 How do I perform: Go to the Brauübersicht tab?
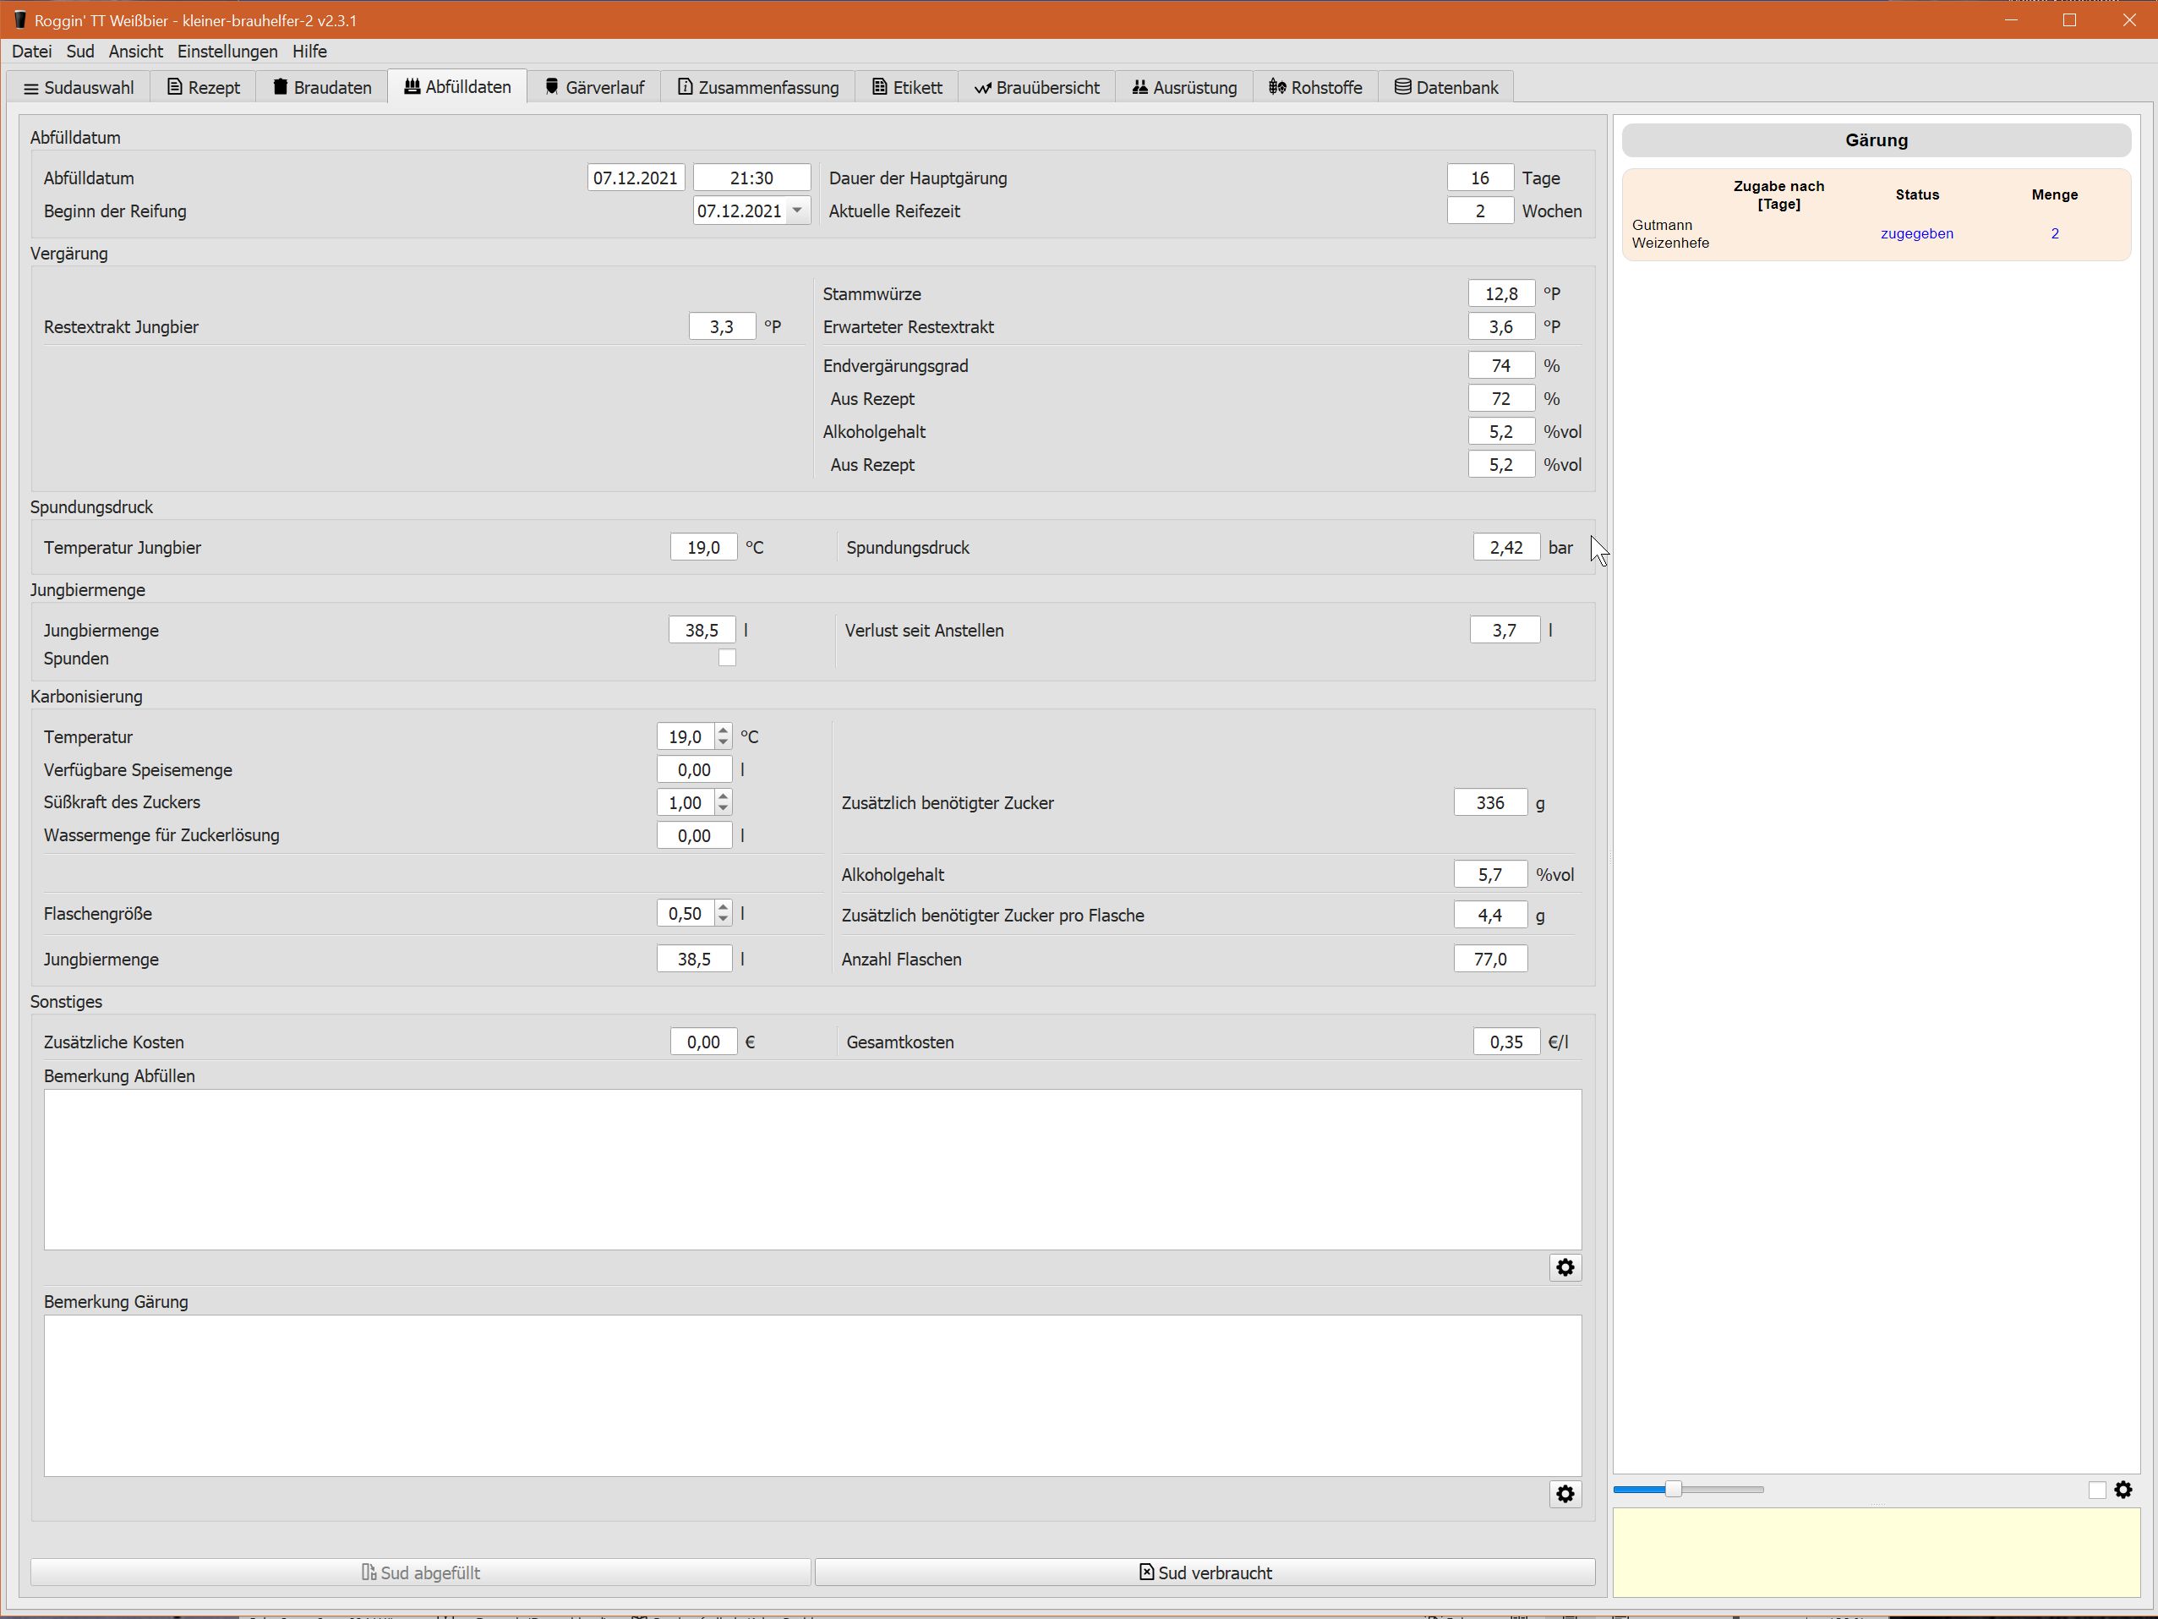pyautogui.click(x=1036, y=87)
